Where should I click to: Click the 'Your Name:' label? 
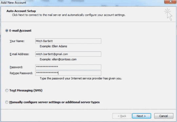[x=17, y=41]
